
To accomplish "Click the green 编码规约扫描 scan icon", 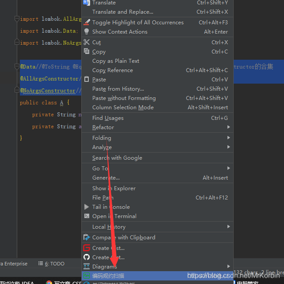I will pyautogui.click(x=87, y=276).
